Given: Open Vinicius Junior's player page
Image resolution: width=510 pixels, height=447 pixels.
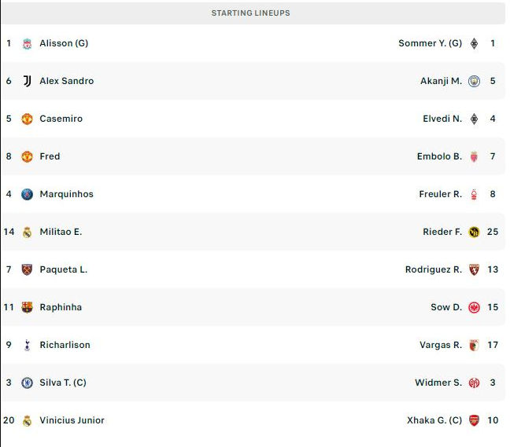Looking at the screenshot, I should pyautogui.click(x=72, y=420).
